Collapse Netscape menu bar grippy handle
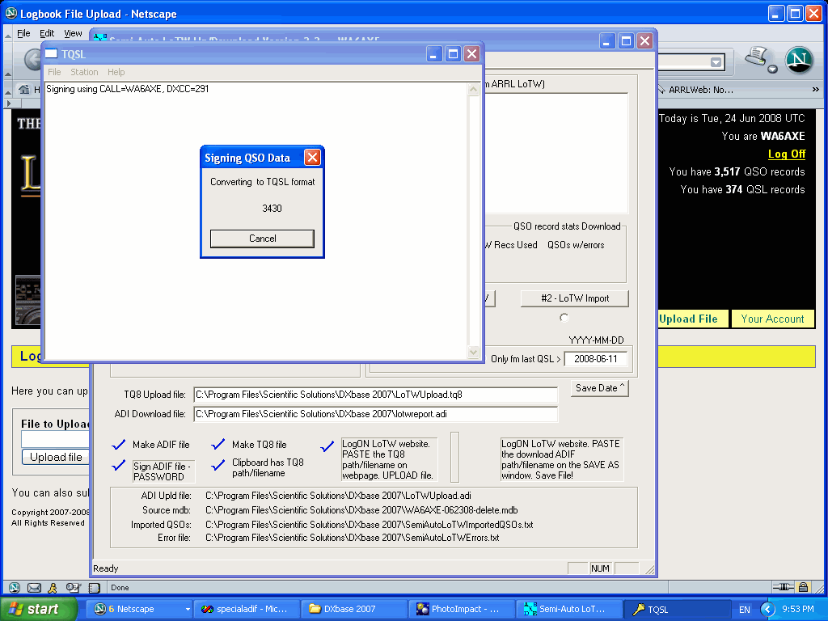Screen dimensions: 828x621 (8, 36)
